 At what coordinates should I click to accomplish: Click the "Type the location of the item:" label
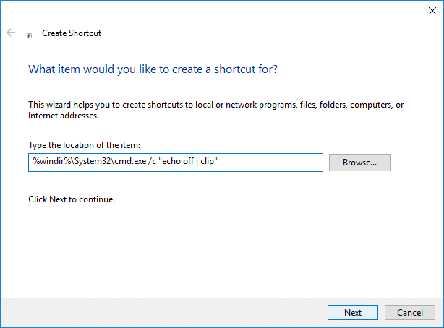pyautogui.click(x=83, y=145)
